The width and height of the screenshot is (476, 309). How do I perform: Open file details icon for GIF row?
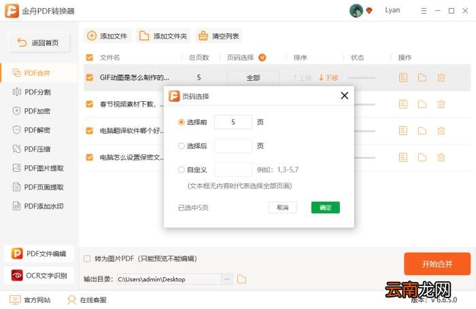coord(403,77)
